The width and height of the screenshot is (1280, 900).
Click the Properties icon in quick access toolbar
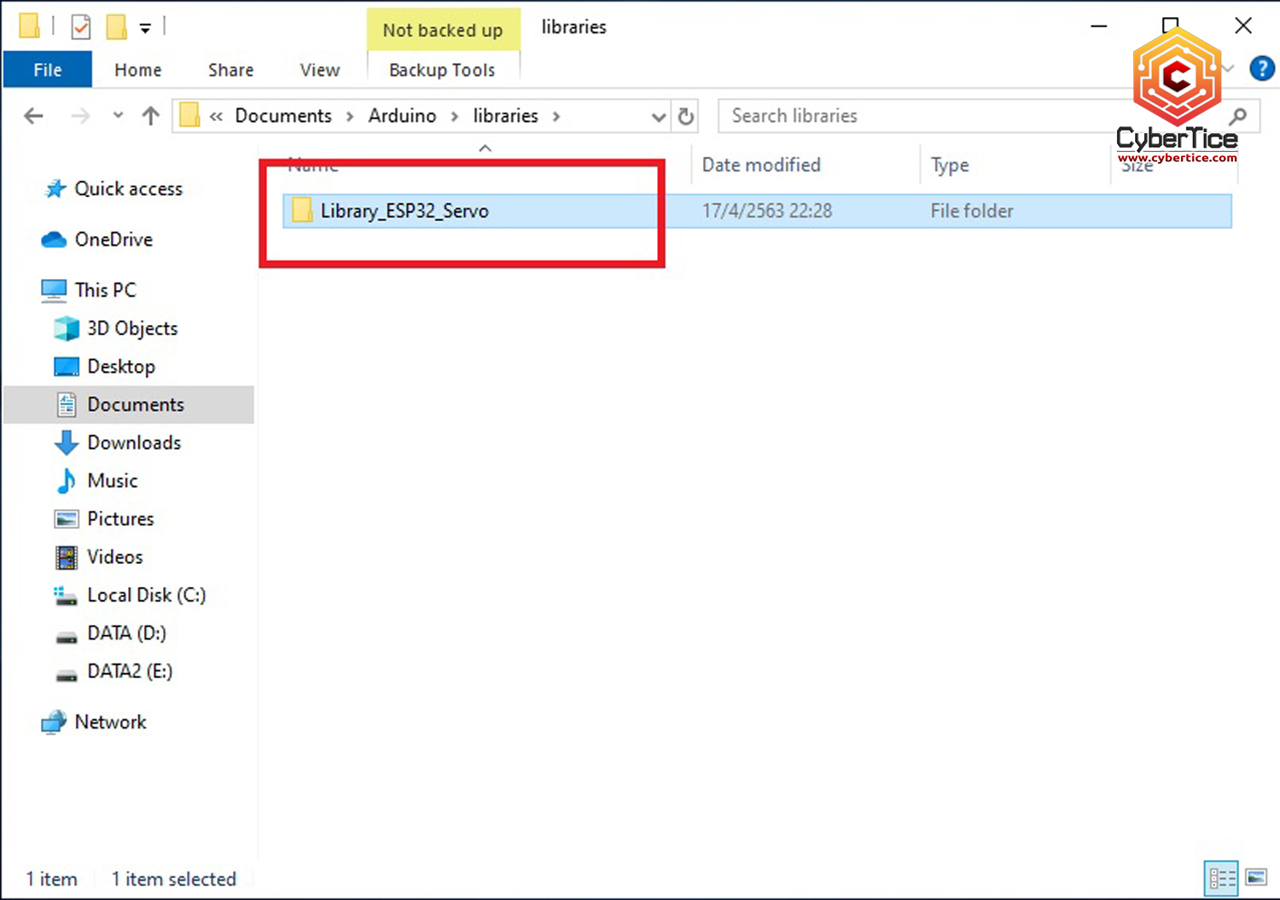click(81, 27)
